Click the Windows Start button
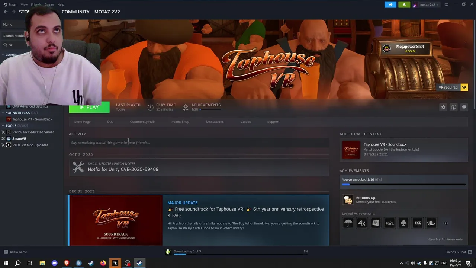The image size is (476, 268). pyautogui.click(x=6, y=263)
